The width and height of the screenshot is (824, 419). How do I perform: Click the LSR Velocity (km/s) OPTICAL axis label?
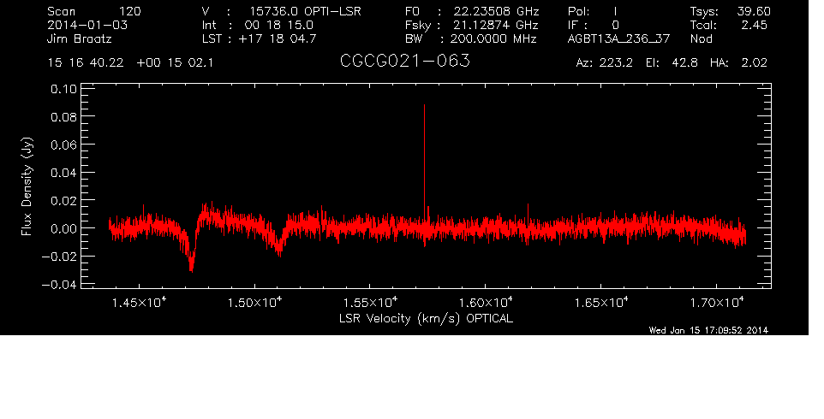(x=426, y=319)
